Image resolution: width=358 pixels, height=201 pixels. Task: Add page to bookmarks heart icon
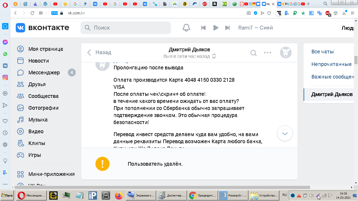(x=269, y=13)
